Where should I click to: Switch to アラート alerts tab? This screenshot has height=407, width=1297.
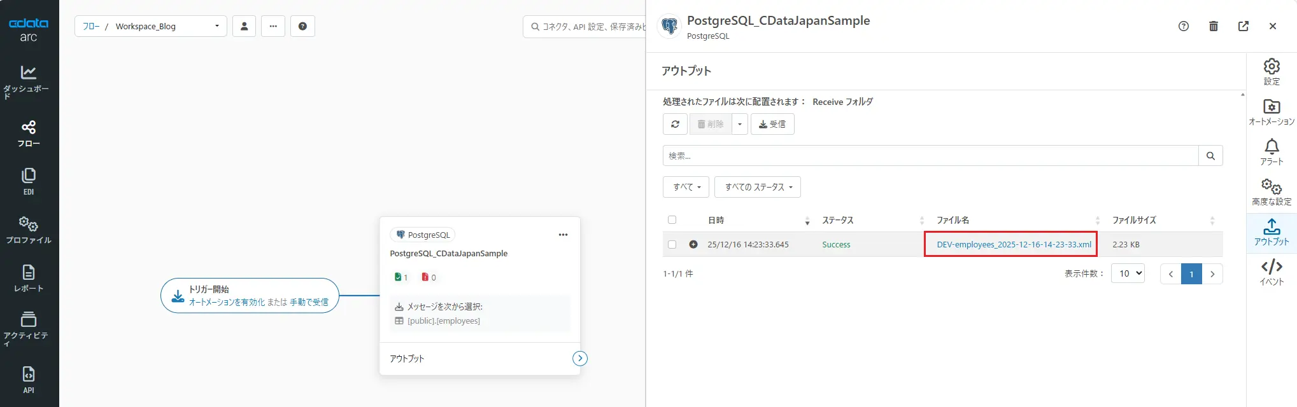coord(1272,152)
